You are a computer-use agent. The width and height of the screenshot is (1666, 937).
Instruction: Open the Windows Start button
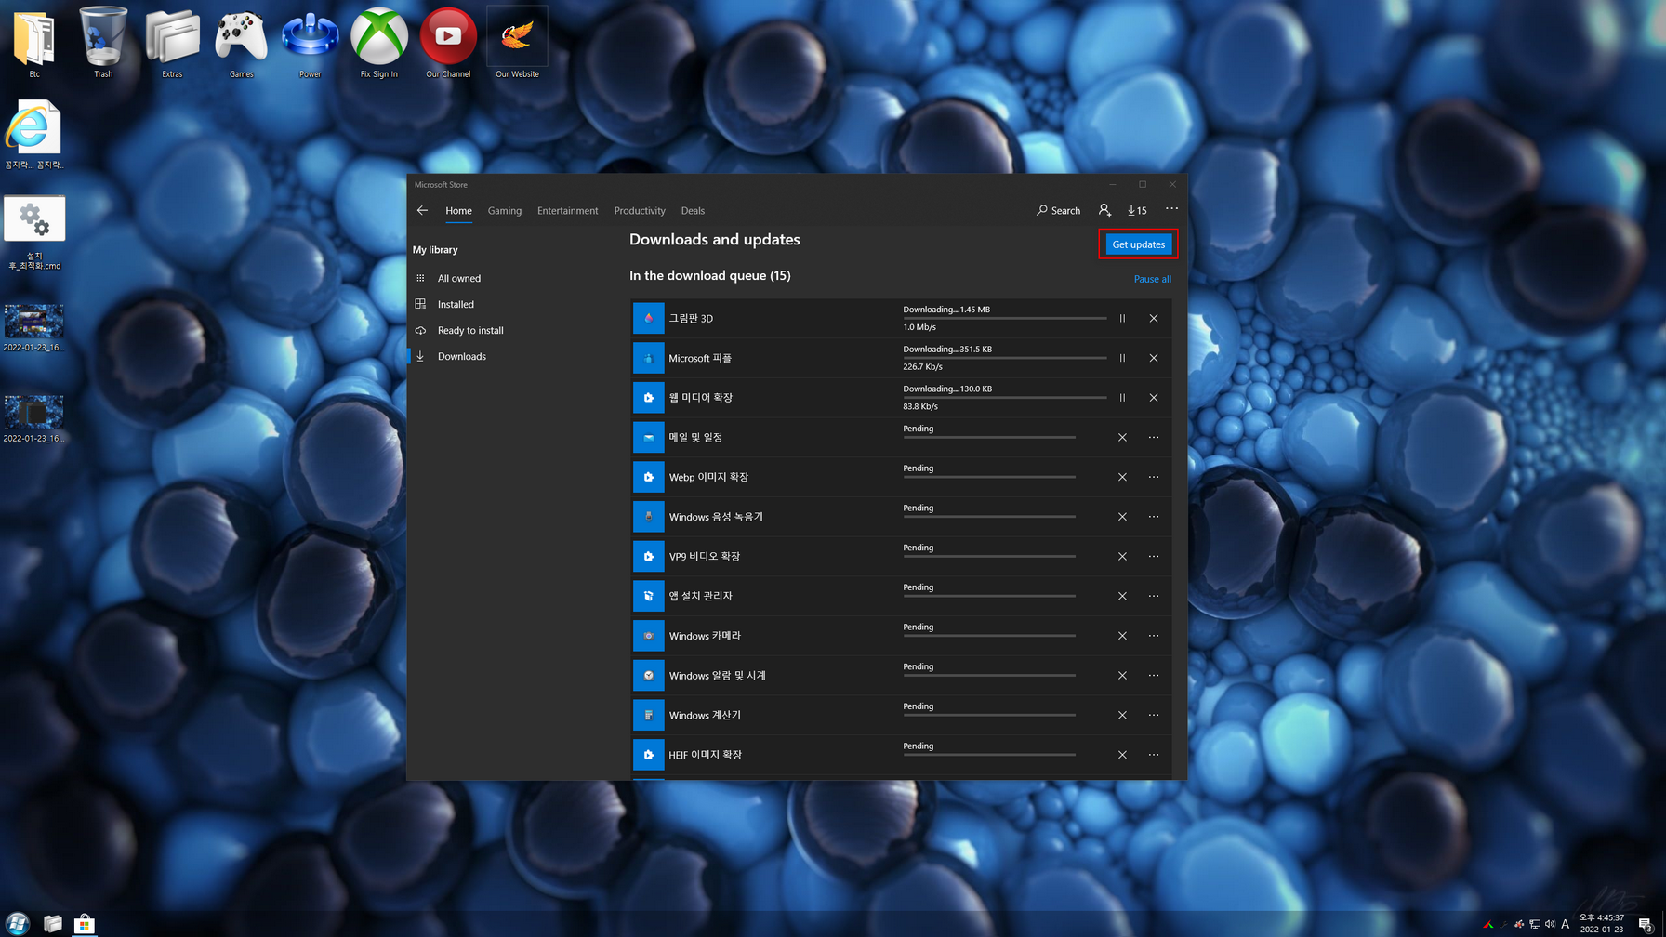click(18, 923)
